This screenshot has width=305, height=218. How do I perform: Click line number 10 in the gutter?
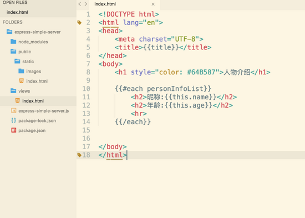coord(86,89)
